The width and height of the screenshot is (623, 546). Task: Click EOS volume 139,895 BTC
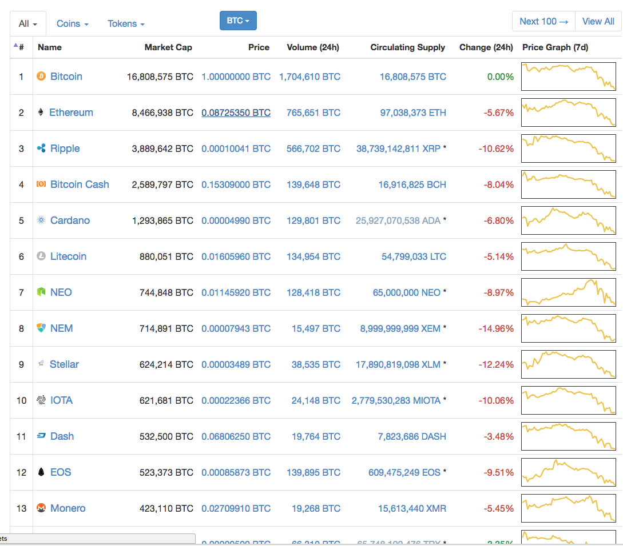click(x=314, y=472)
